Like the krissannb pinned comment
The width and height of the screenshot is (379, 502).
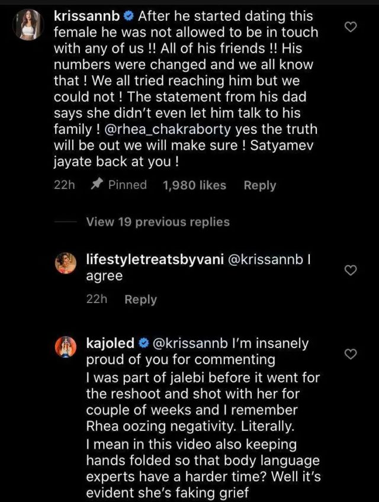pos(350,27)
